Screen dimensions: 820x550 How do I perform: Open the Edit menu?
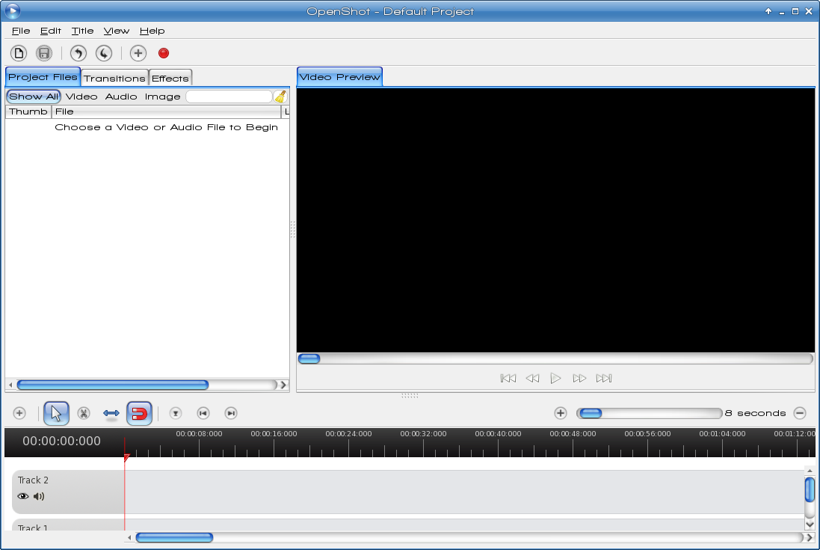coord(51,31)
